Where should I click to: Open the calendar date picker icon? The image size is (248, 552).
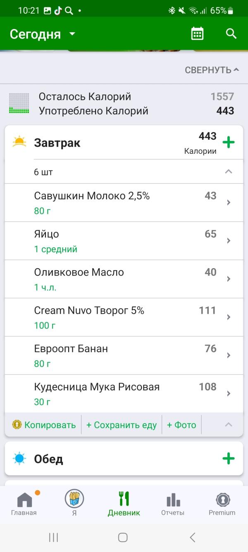point(198,34)
